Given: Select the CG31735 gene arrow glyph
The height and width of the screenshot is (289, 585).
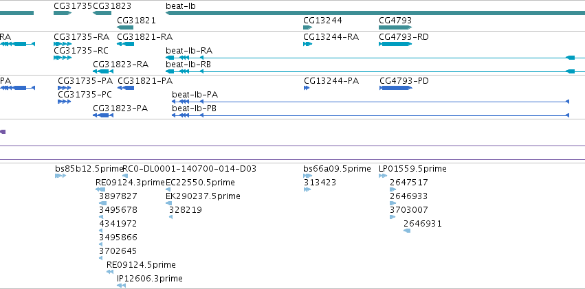Looking at the screenshot, I should (x=63, y=13).
